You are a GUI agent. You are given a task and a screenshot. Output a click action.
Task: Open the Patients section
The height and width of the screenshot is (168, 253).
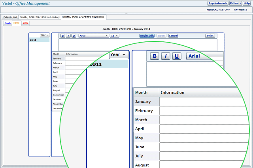(x=236, y=4)
